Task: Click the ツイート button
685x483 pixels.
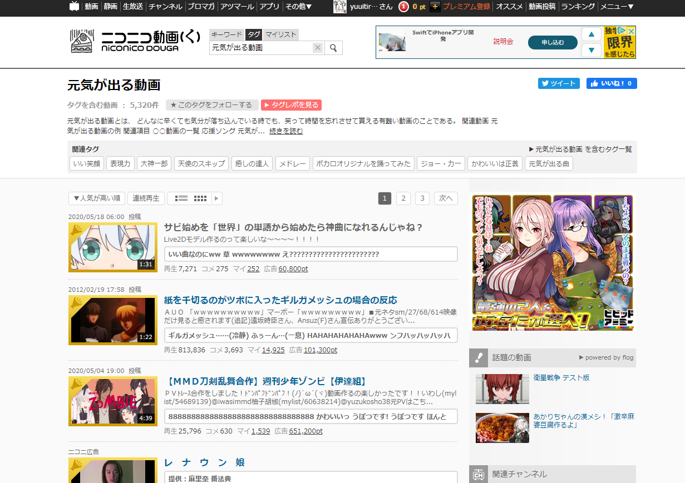Action: point(559,83)
